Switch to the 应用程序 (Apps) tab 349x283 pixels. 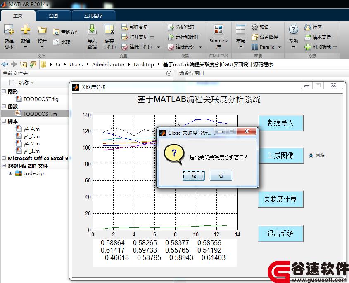coord(93,16)
